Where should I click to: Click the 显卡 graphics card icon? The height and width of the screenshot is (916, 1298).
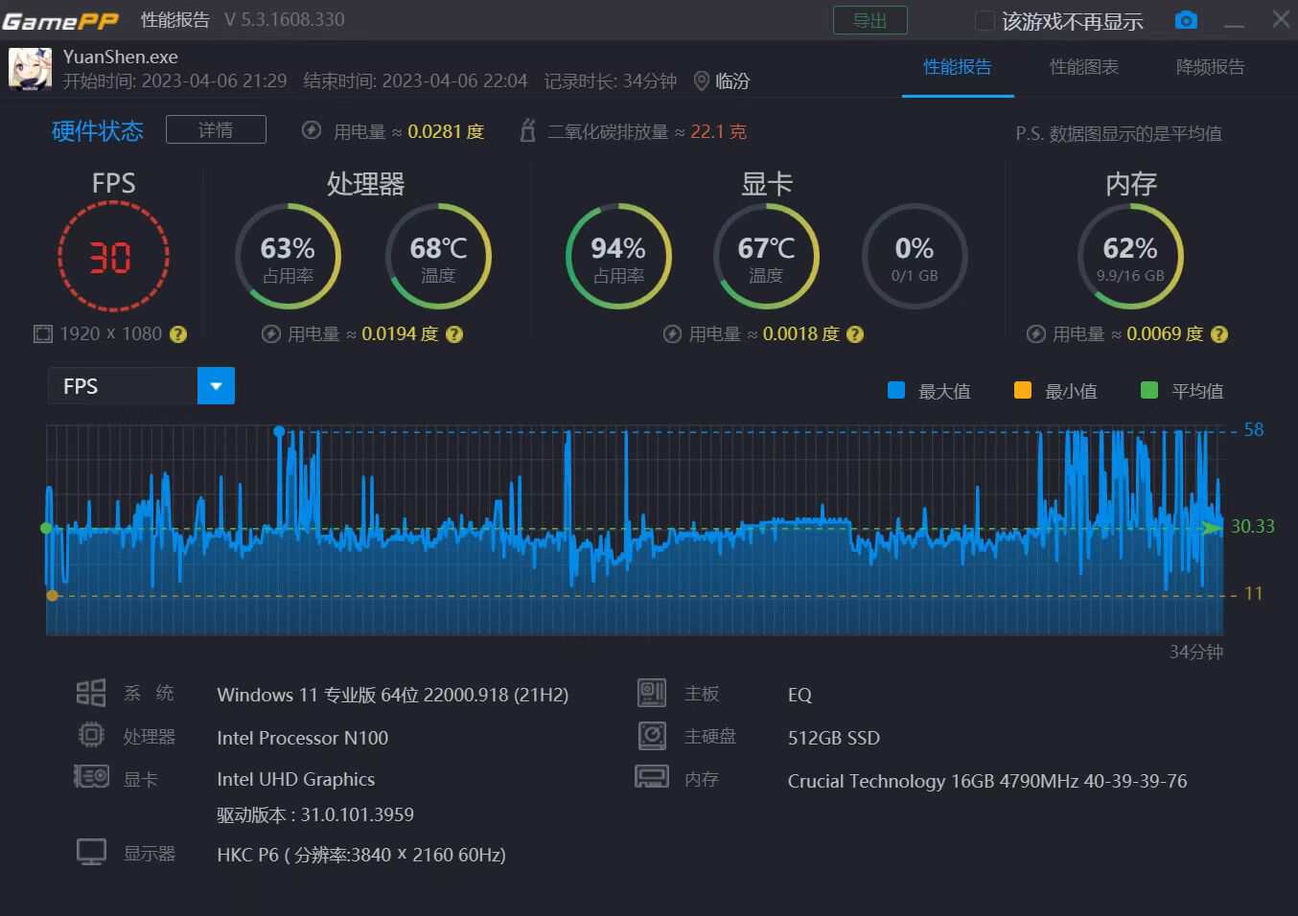tap(91, 778)
